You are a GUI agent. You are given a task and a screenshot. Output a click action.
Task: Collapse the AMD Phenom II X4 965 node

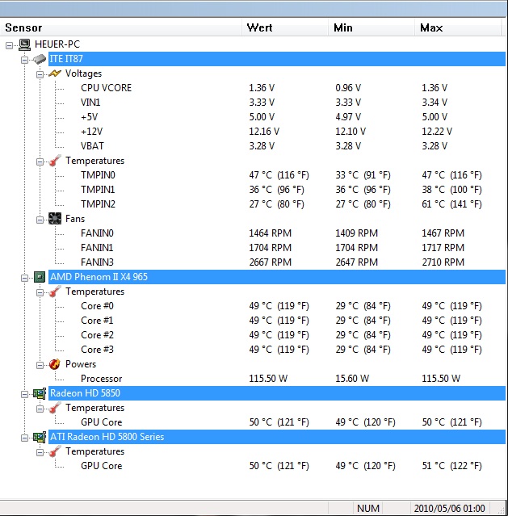[x=24, y=278]
